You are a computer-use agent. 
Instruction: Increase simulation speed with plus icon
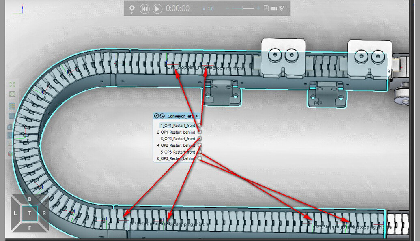pyautogui.click(x=258, y=8)
